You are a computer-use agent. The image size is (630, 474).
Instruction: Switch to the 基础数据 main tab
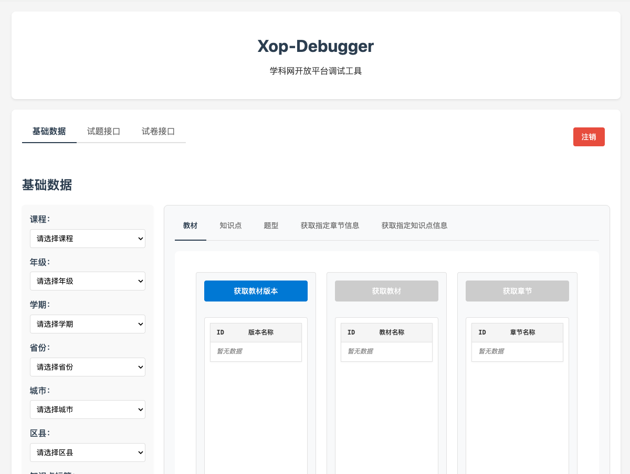pos(49,132)
